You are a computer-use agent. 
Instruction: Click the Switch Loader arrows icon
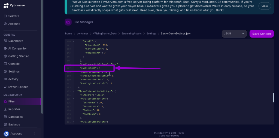(5, 87)
